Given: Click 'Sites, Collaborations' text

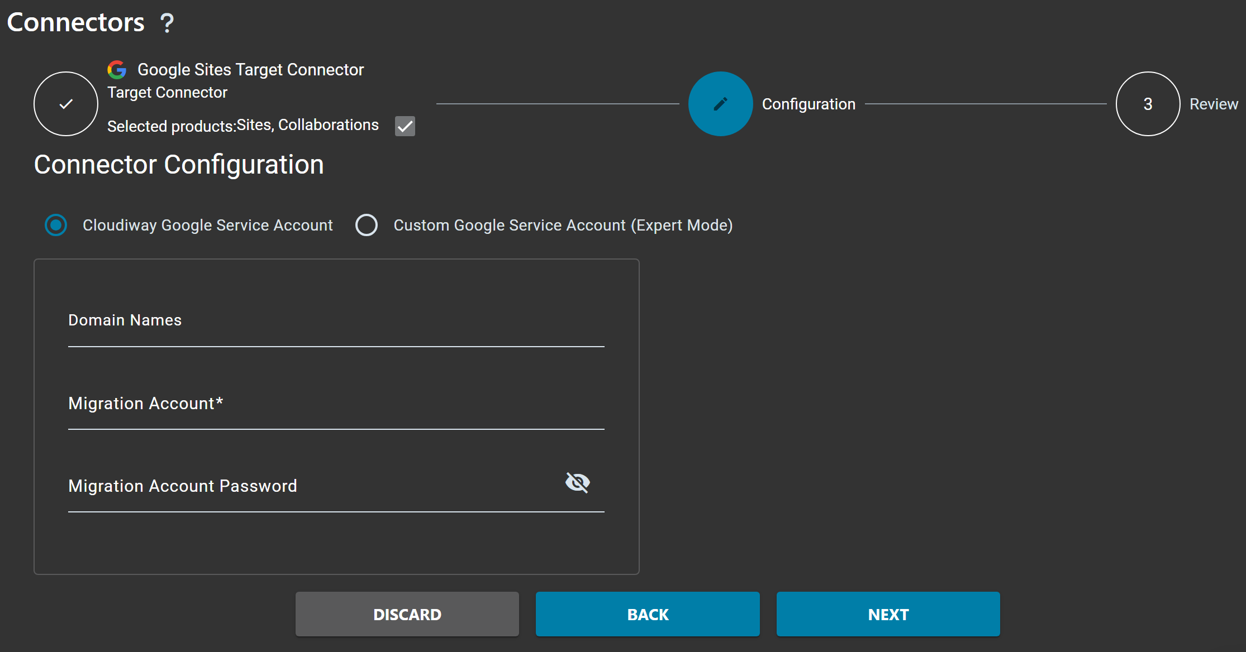Looking at the screenshot, I should click(x=307, y=125).
